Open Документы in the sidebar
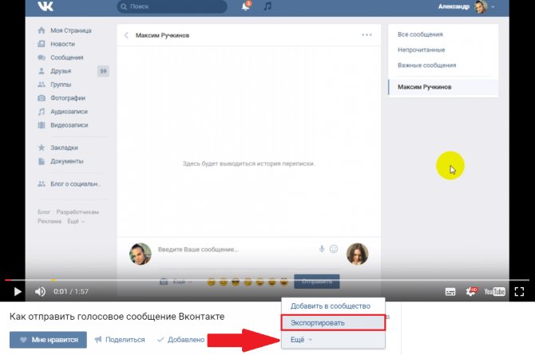535x355 pixels. tap(67, 161)
